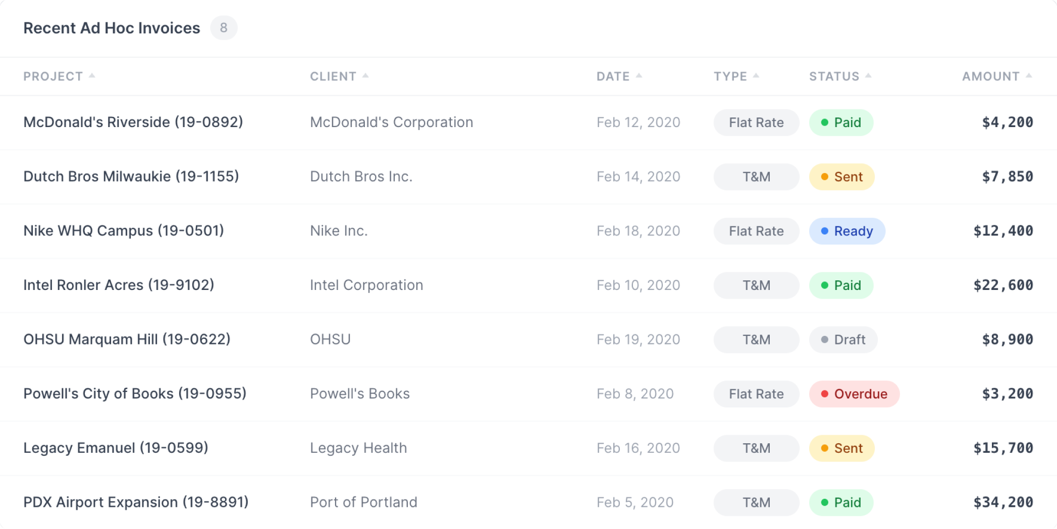1057x529 pixels.
Task: Toggle the Draft status badge for OHSU Marquam Hill
Action: [x=843, y=339]
